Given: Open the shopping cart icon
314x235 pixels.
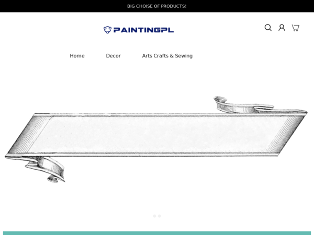Looking at the screenshot, I should coord(295,28).
